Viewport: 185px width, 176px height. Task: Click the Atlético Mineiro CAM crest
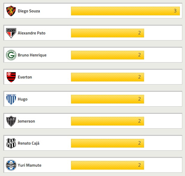11,121
